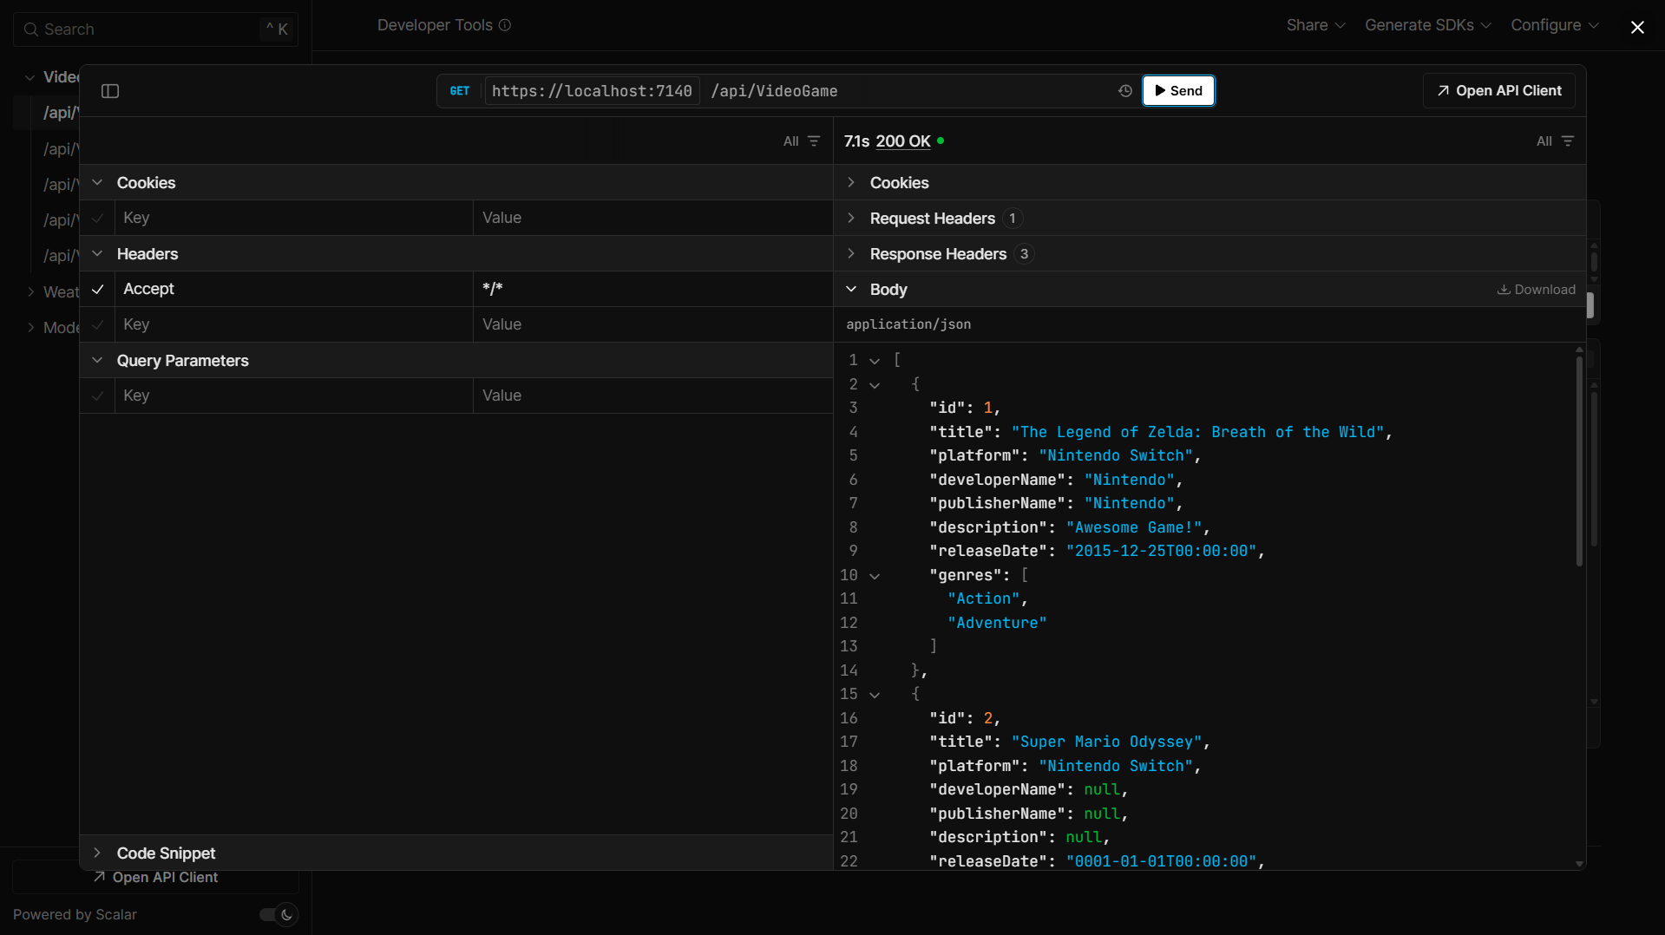Click the filter icon beside request 'All'
The image size is (1665, 935).
pyautogui.click(x=814, y=141)
